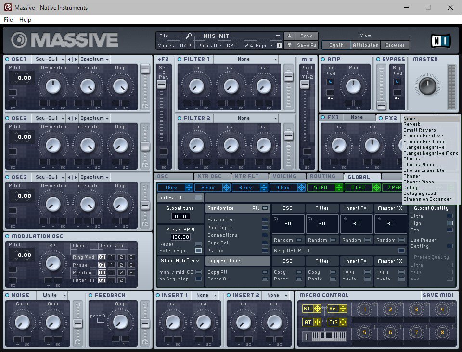462x352 pixels.
Task: Enable Filter 1 power button
Action: [180, 59]
